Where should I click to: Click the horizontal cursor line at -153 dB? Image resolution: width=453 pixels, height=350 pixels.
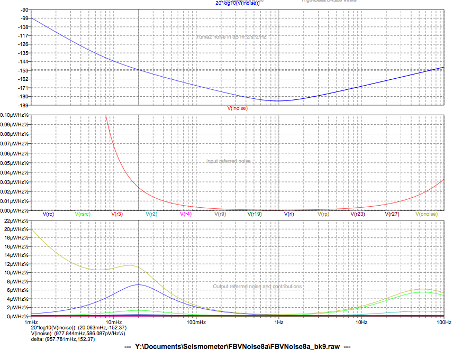pyautogui.click(x=237, y=70)
